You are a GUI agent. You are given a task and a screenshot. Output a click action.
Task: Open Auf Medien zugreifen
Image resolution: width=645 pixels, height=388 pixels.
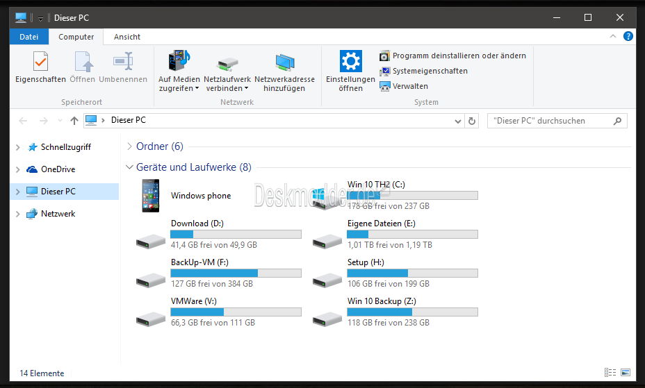(179, 71)
